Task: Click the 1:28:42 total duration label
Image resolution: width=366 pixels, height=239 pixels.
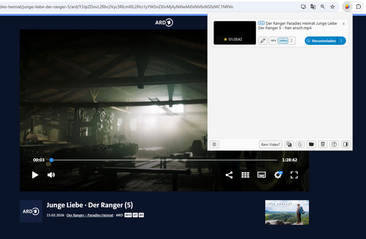Action: click(290, 160)
